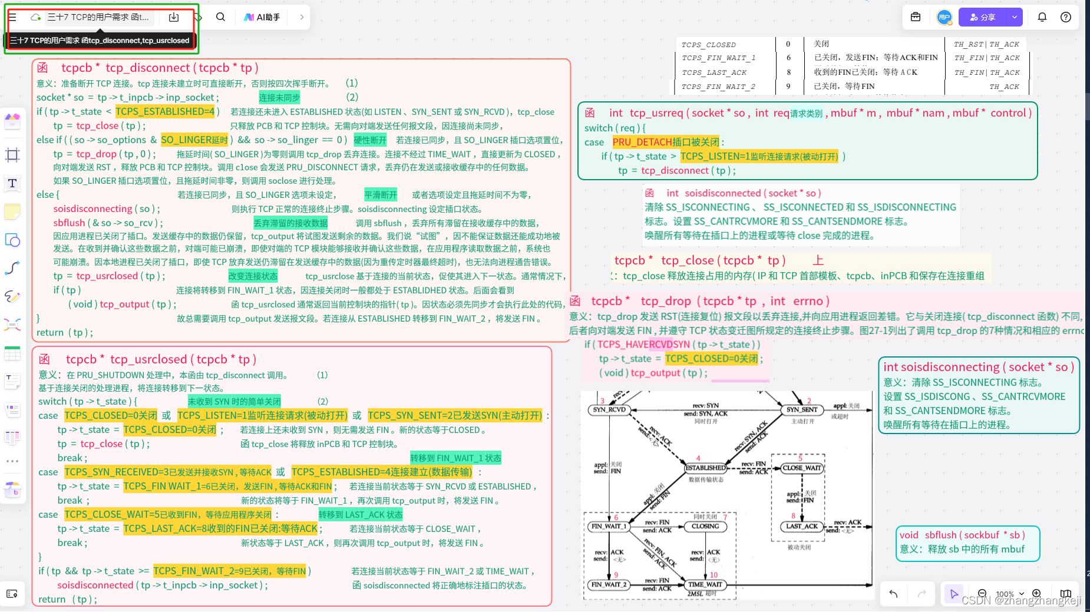Image resolution: width=1090 pixels, height=612 pixels.
Task: Click the 用户 avatar
Action: pos(944,17)
